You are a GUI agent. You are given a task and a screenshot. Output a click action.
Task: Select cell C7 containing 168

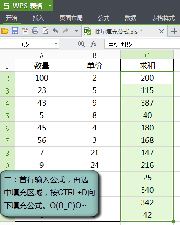[x=147, y=141]
